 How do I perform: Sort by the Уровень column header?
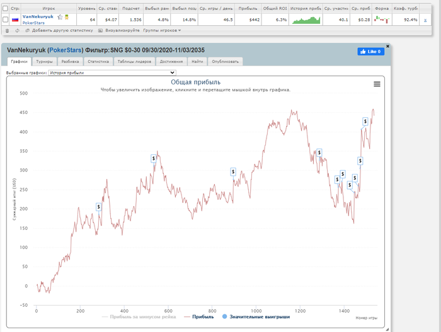pyautogui.click(x=86, y=8)
